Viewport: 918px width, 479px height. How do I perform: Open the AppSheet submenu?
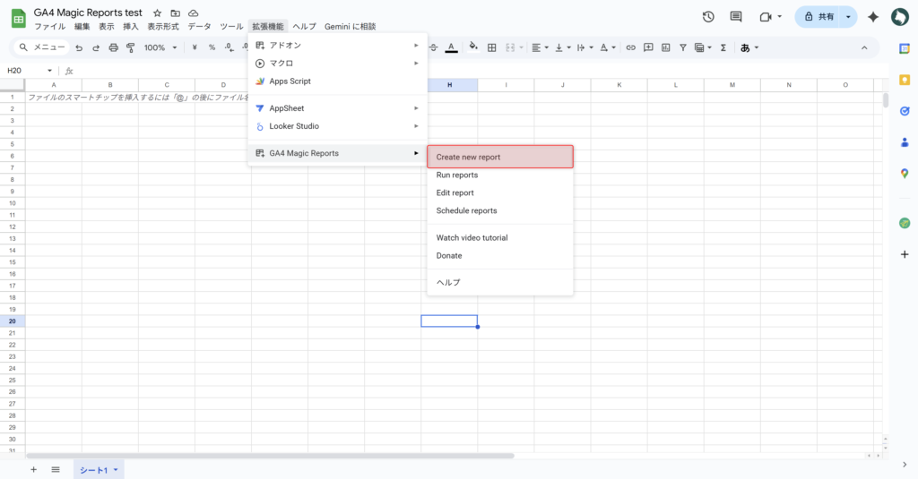click(x=338, y=108)
